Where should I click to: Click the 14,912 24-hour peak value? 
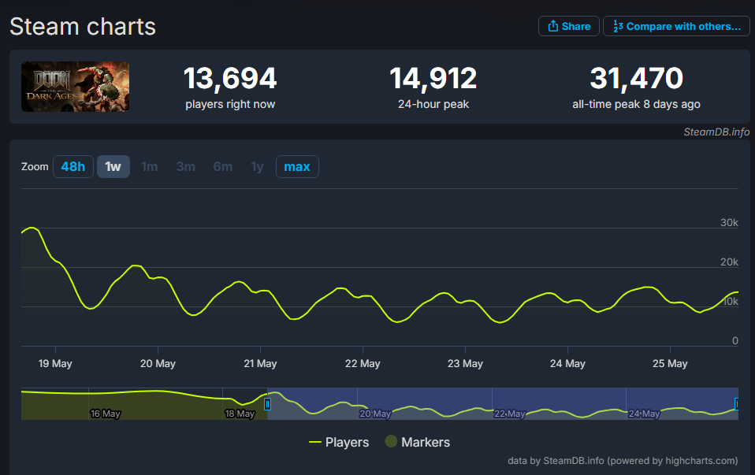click(433, 78)
